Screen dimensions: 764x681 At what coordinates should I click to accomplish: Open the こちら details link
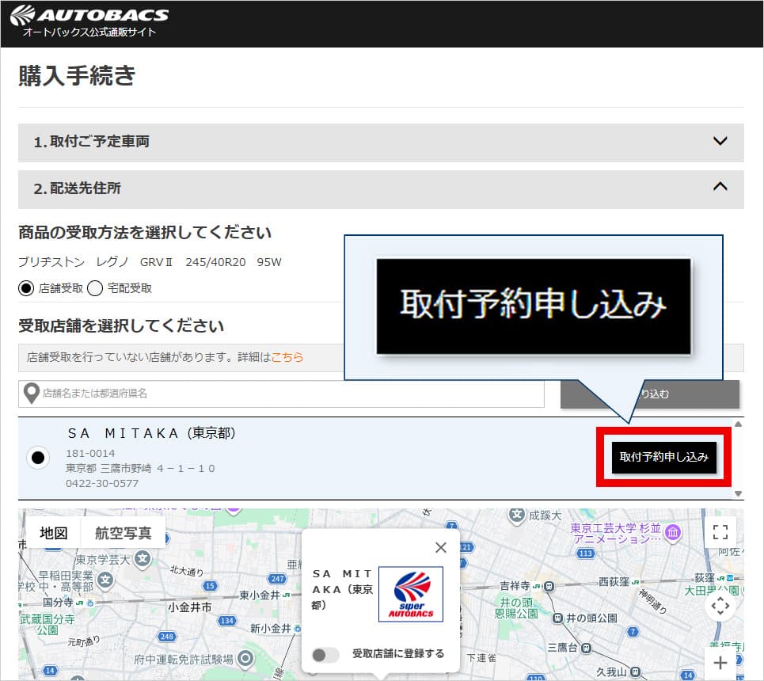287,357
